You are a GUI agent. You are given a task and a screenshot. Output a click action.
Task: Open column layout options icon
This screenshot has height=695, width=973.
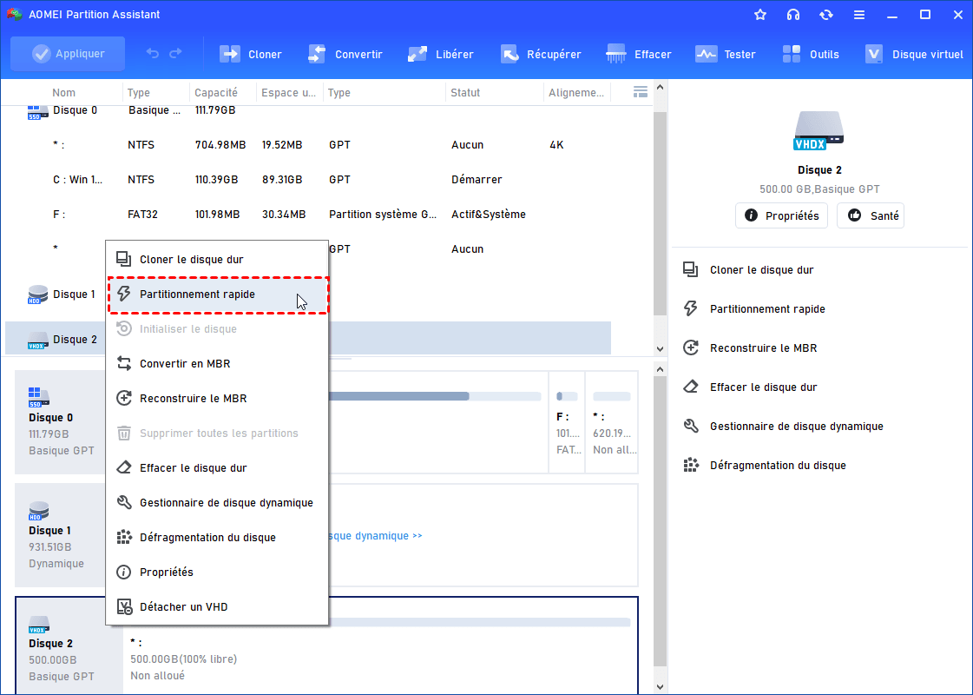click(x=641, y=92)
